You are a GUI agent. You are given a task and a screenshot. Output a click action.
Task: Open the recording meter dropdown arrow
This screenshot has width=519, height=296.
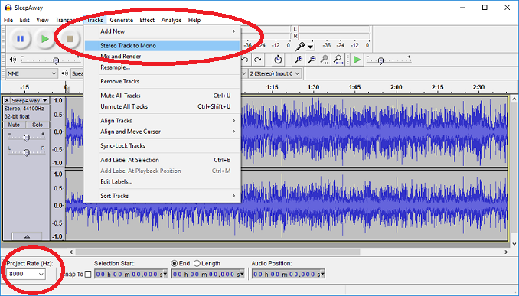click(310, 47)
